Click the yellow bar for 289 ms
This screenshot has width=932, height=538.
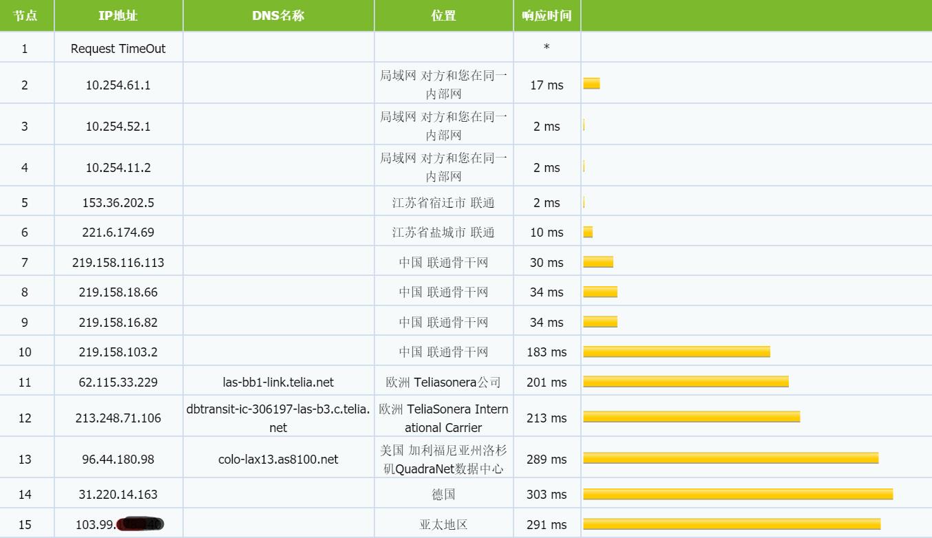coord(731,458)
